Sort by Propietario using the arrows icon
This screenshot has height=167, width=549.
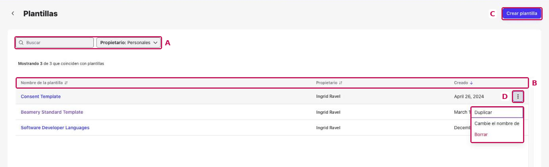(341, 83)
